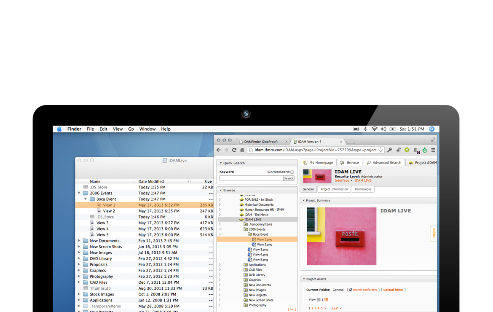493x312 pixels.
Task: Click the small IDAM LIVE header thumbnail
Action: 317,176
